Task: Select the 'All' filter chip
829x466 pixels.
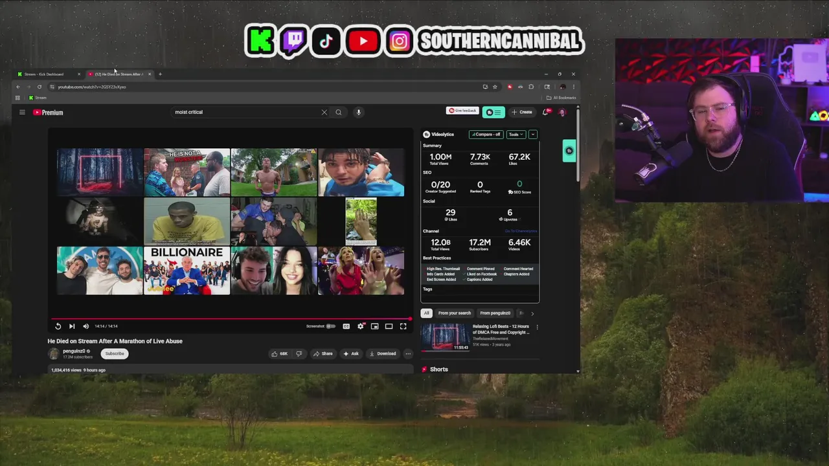Action: pyautogui.click(x=426, y=313)
